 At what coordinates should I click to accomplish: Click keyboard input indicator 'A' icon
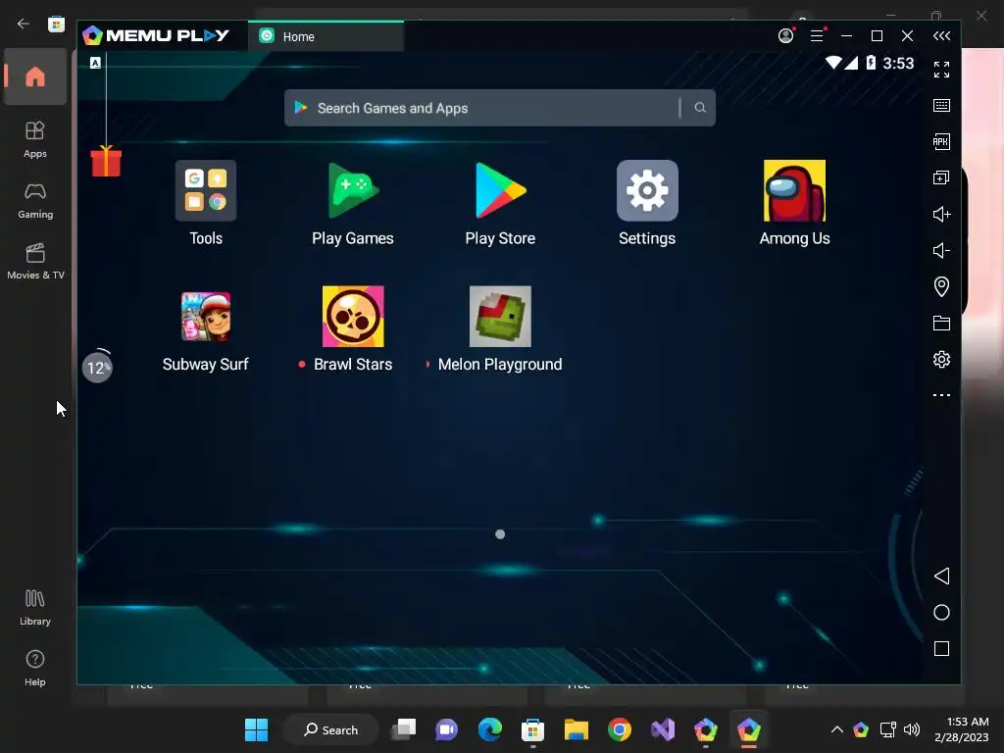tap(95, 63)
